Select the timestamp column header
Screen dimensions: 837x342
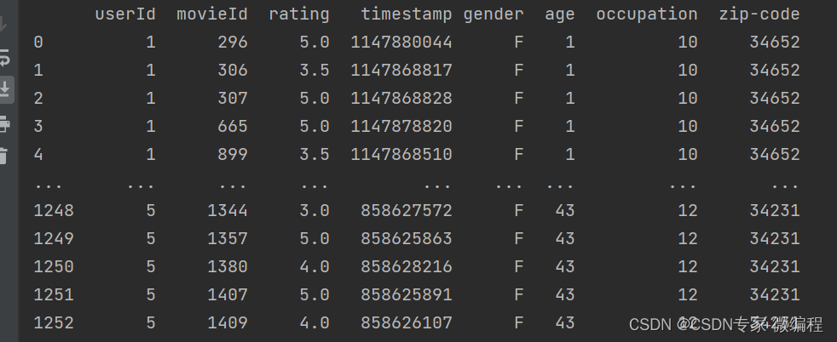point(407,15)
